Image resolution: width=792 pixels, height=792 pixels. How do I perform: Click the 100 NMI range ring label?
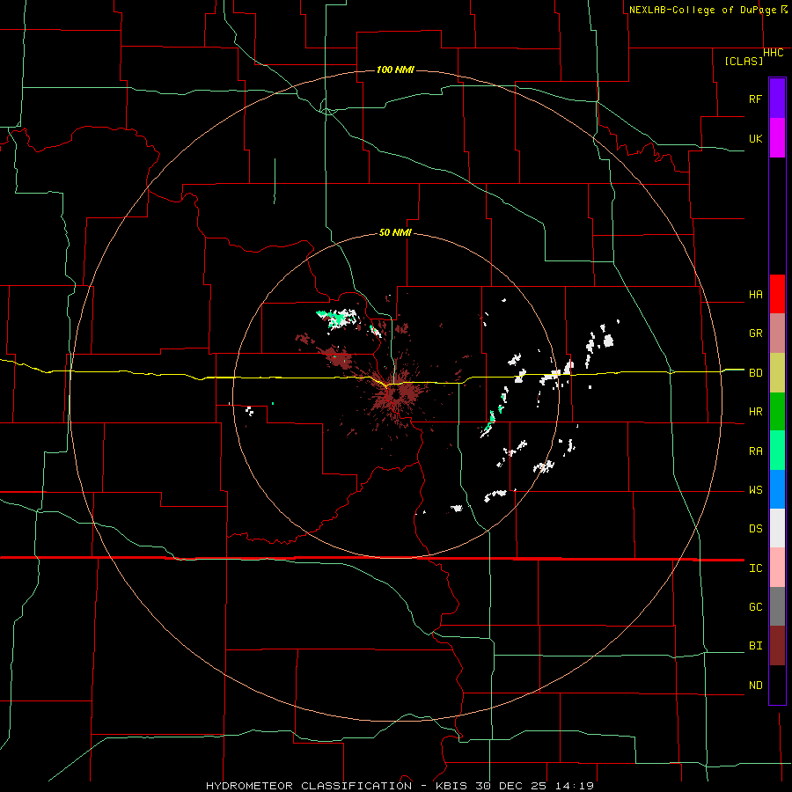point(395,70)
